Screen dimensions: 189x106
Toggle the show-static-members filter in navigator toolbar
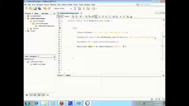click(35, 95)
